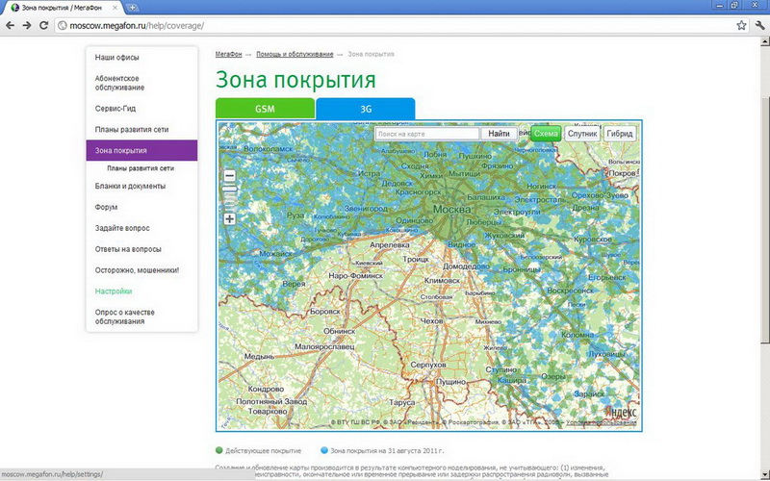The height and width of the screenshot is (481, 770).
Task: Click the Найти search button
Action: click(499, 134)
